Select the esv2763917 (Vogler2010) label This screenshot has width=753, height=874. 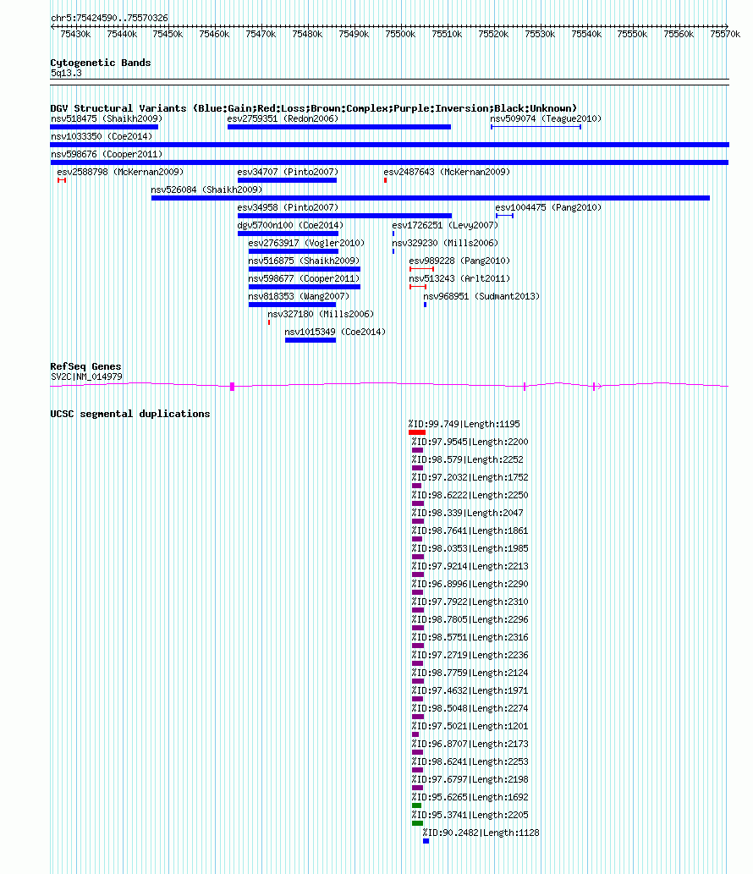click(x=306, y=244)
